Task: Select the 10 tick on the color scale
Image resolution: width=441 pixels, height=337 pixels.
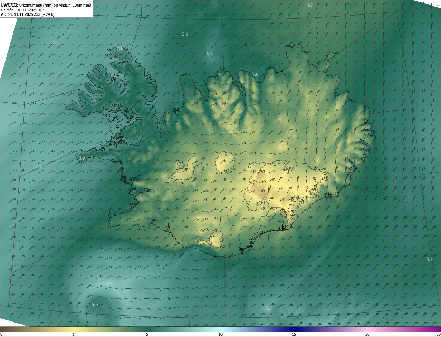Action: click(220, 334)
